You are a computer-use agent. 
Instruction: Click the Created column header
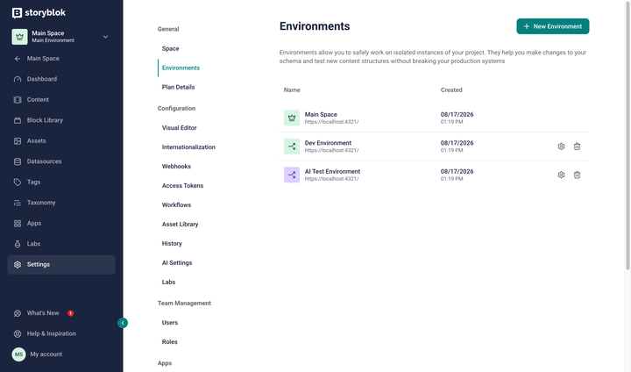click(451, 89)
